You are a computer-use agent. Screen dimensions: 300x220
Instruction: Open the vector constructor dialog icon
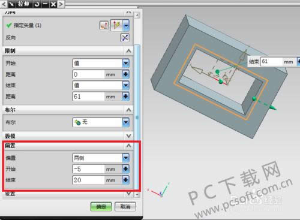104,25
